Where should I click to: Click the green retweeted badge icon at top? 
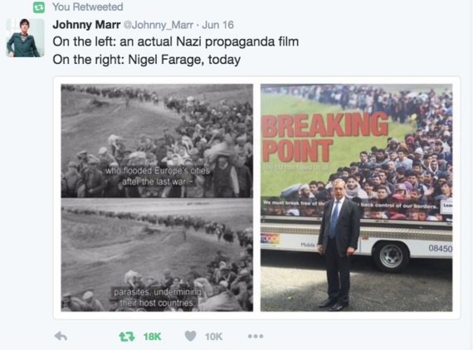pos(39,7)
